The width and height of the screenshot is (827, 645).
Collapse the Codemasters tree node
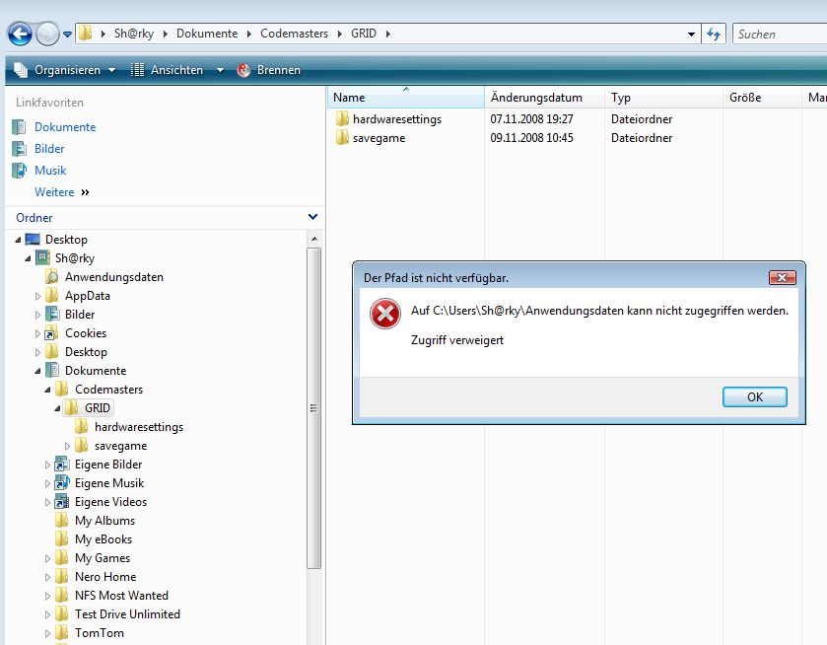coord(48,390)
